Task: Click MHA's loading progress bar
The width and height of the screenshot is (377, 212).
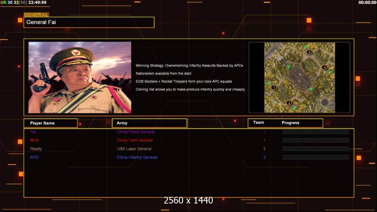Action: (x=316, y=140)
